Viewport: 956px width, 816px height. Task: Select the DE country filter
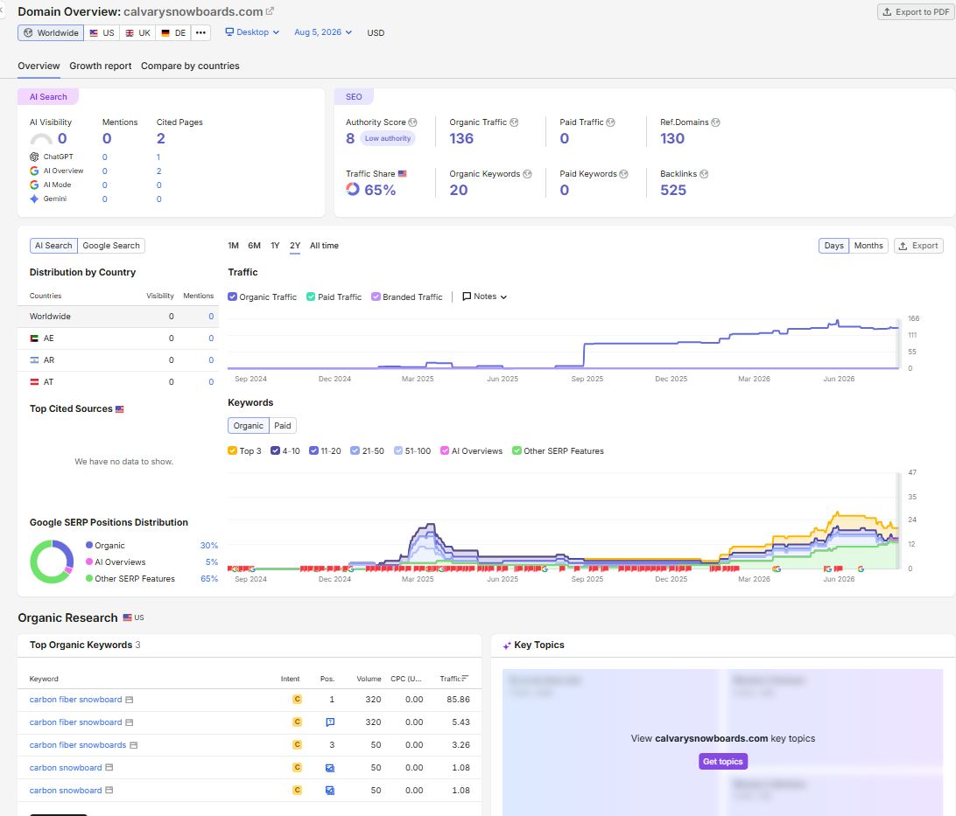pos(173,33)
